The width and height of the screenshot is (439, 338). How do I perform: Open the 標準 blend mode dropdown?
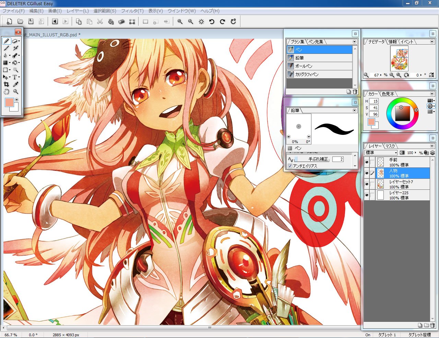coord(380,153)
